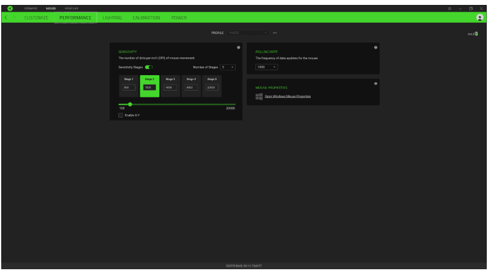The width and height of the screenshot is (488, 276).
Task: Click the Stage 5 DPI value field
Action: click(212, 87)
